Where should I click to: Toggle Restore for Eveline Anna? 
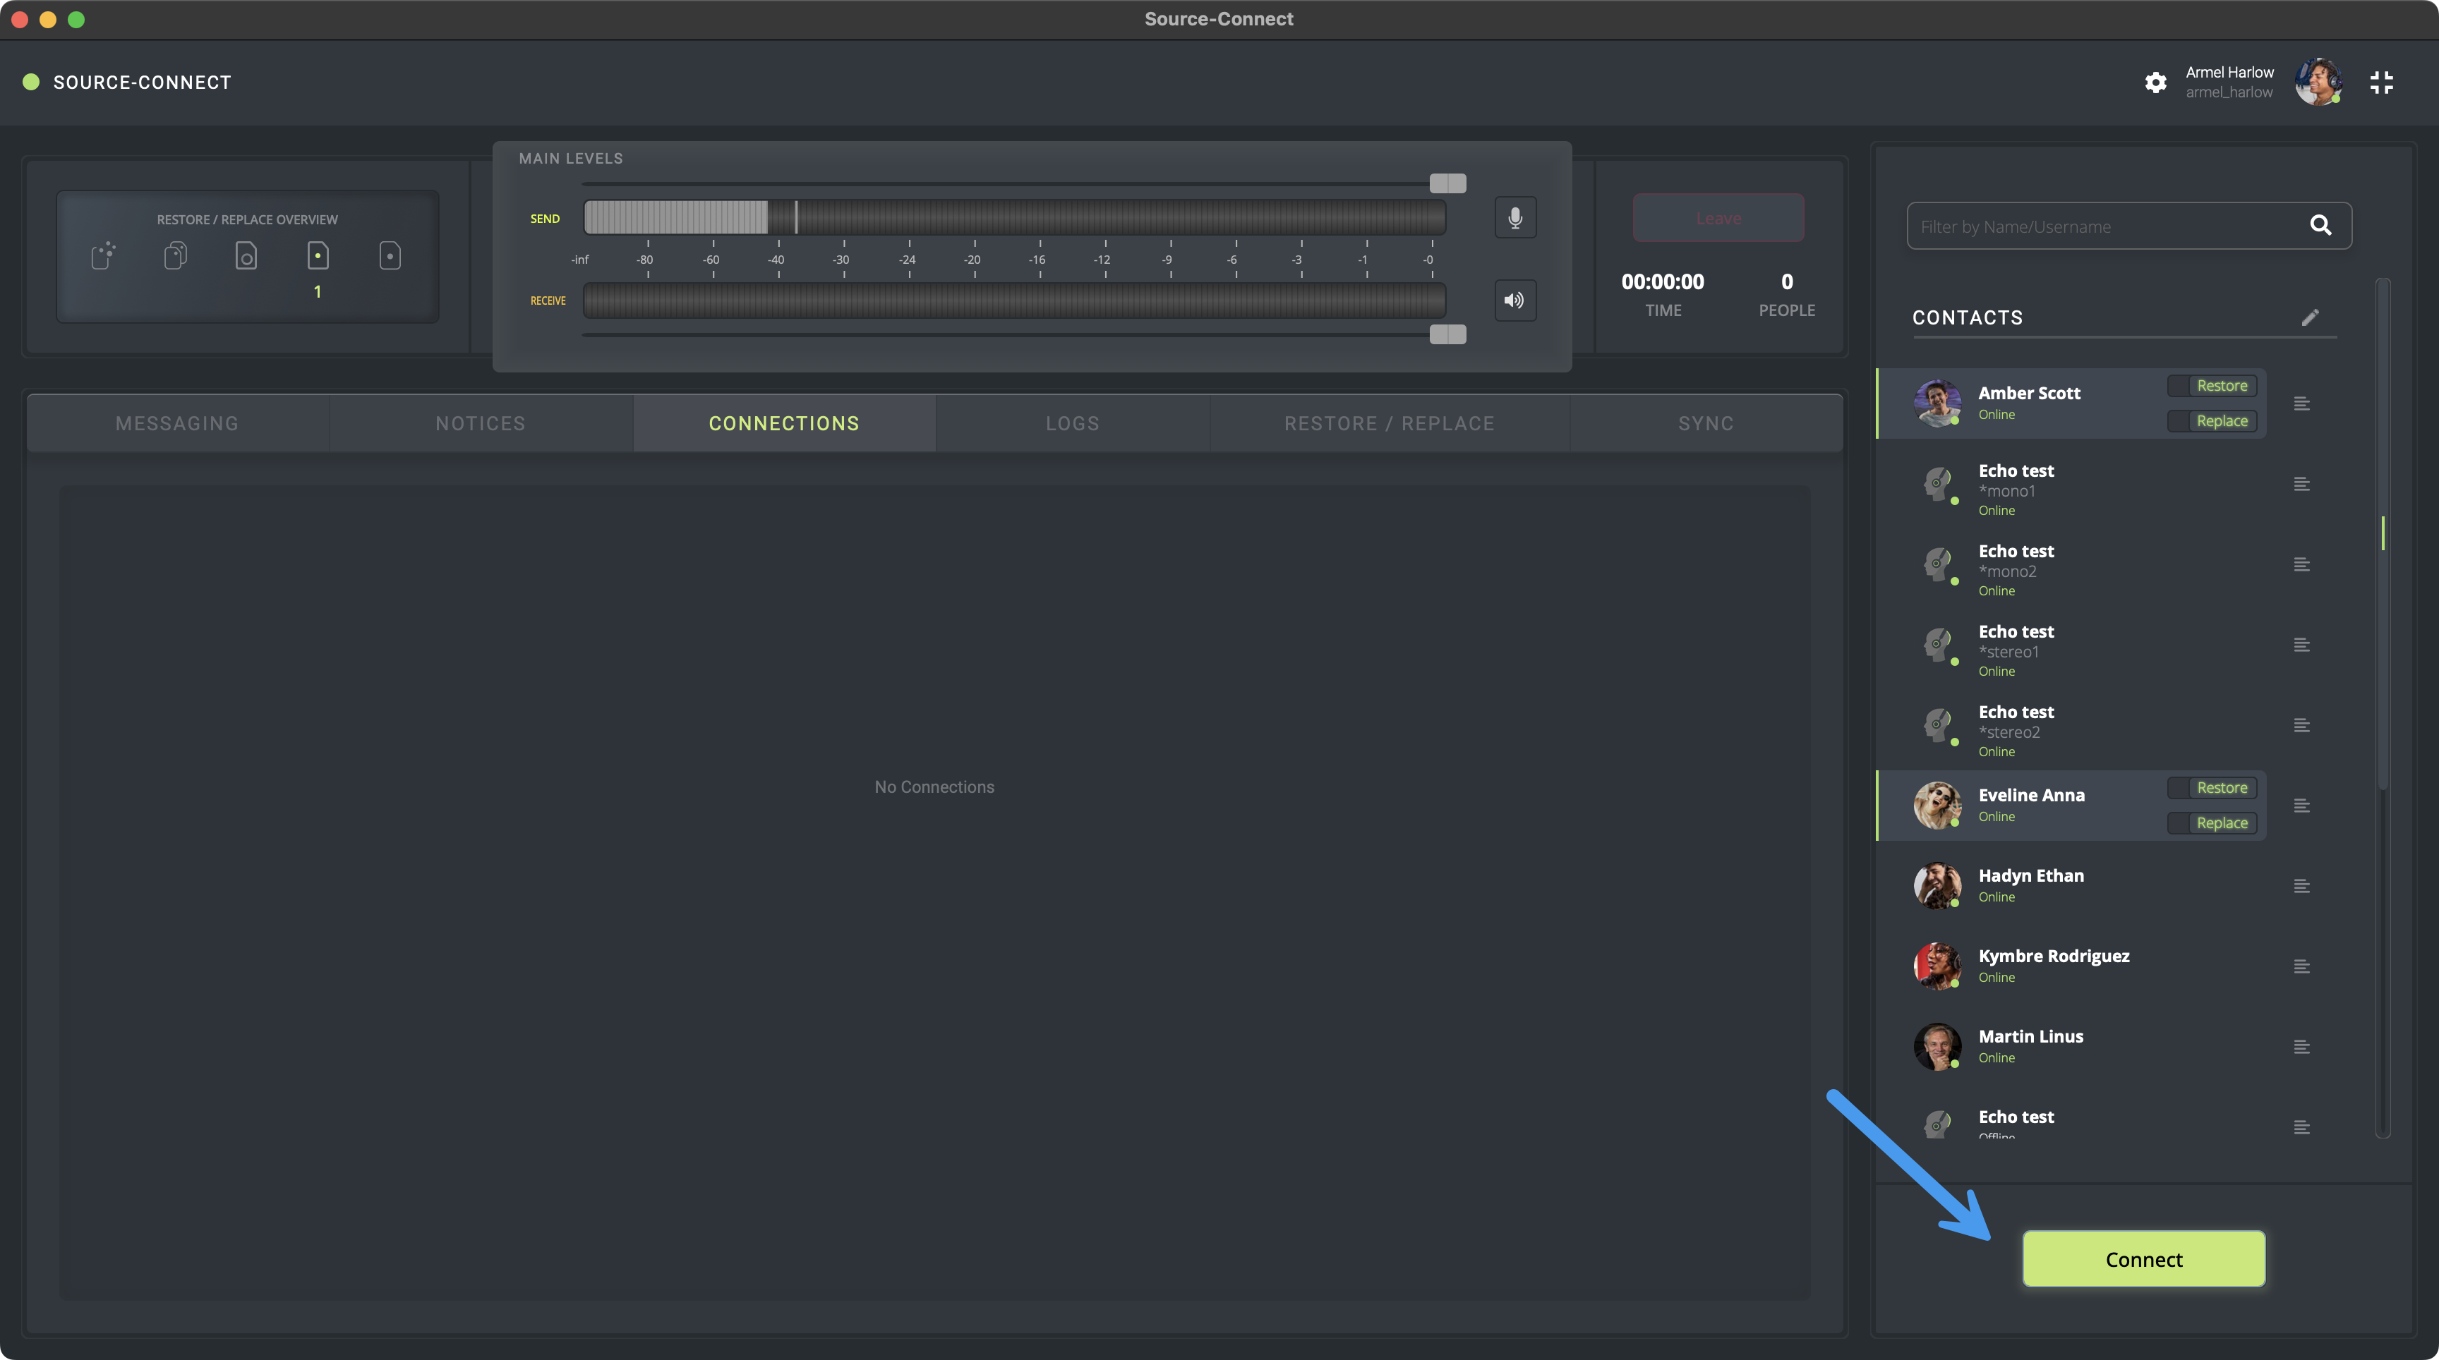(2211, 787)
